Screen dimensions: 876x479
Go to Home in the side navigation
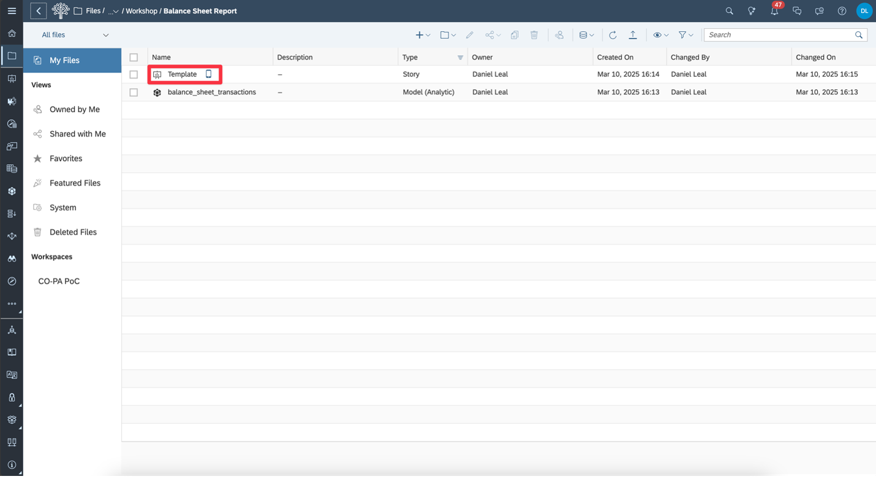click(12, 33)
